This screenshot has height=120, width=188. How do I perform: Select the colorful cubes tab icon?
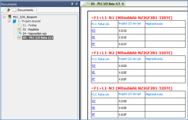coord(8,10)
